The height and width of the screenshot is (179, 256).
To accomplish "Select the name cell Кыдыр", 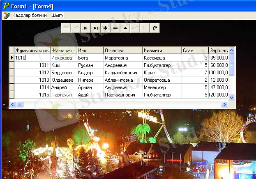I will pos(90,73).
